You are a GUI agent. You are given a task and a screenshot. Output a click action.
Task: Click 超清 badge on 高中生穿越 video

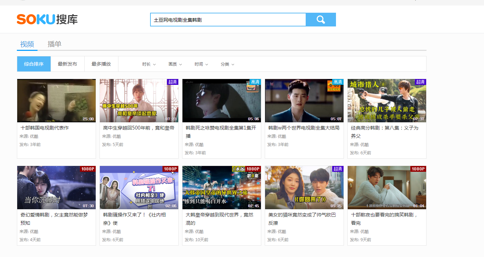pyautogui.click(x=172, y=82)
